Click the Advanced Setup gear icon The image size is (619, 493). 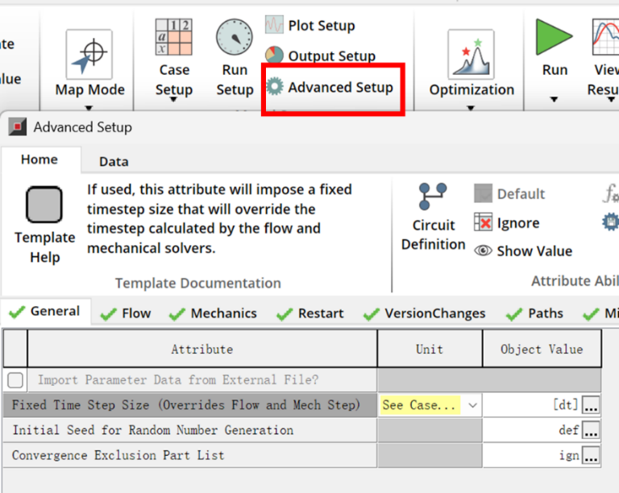click(x=275, y=87)
